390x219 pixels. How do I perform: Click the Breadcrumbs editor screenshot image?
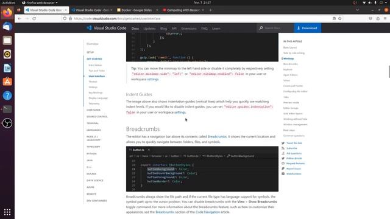202,169
